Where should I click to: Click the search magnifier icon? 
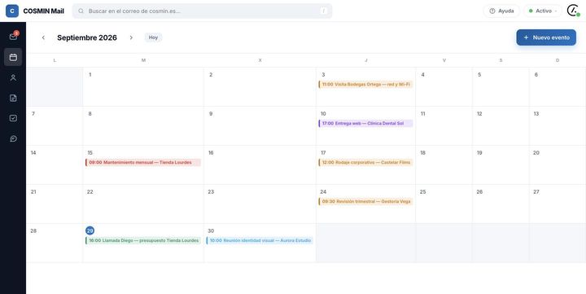[81, 11]
